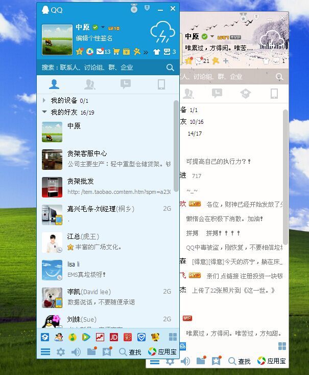Open the weather thunderstorm cloud icon
Viewport: 309px width, 375px height.
[x=162, y=33]
